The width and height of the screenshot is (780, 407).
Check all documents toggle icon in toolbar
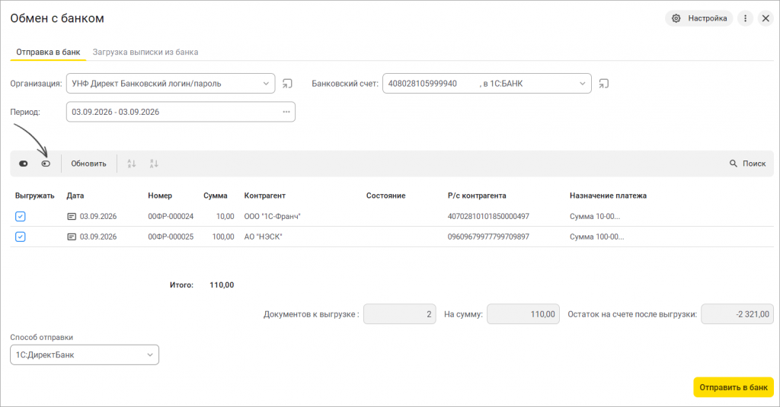click(x=24, y=164)
